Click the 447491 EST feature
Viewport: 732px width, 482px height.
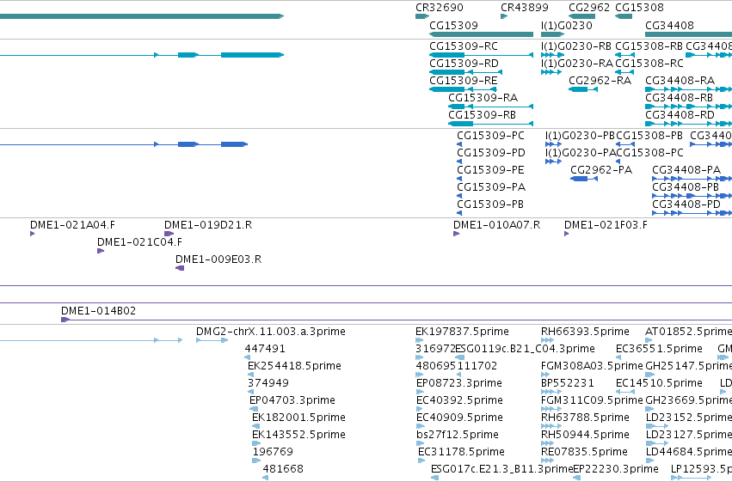point(248,357)
